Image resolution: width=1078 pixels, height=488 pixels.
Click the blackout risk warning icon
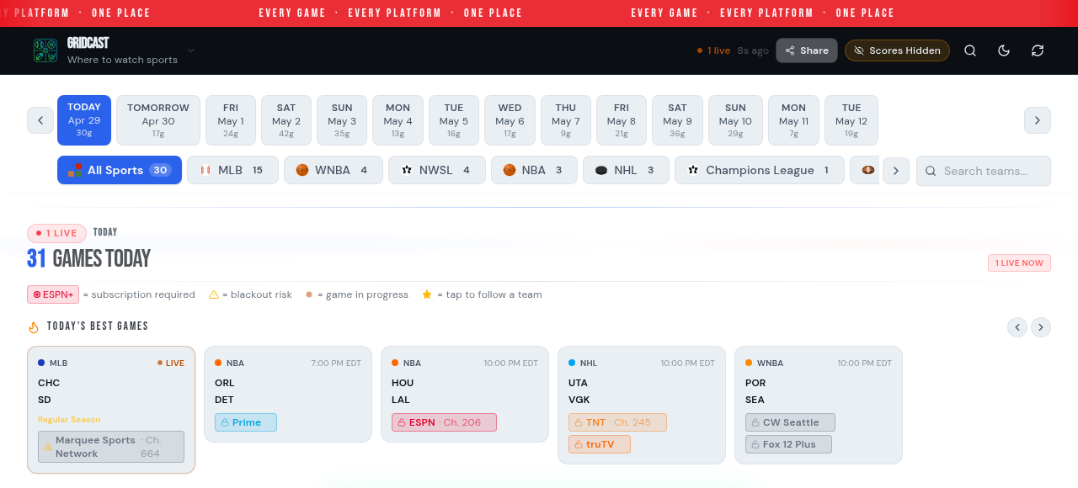tap(214, 294)
